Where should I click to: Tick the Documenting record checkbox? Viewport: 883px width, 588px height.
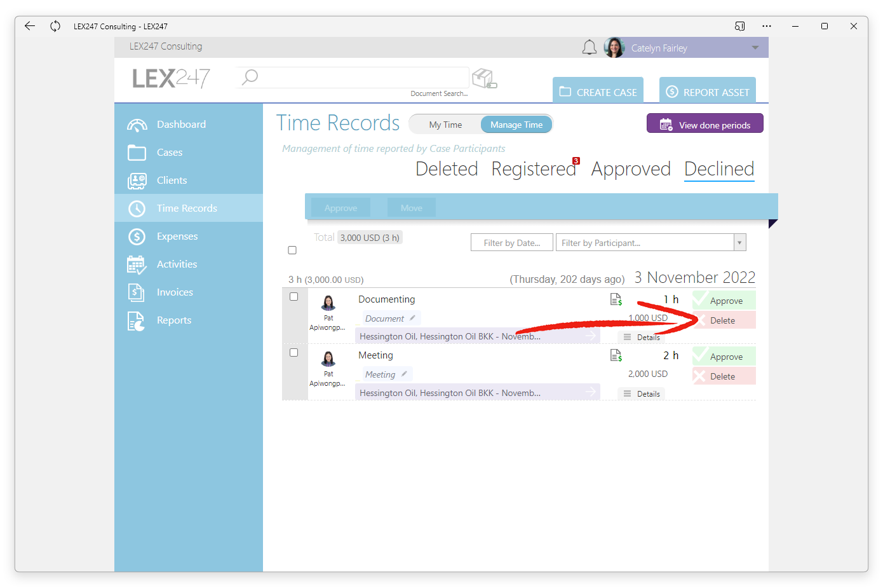tap(293, 297)
